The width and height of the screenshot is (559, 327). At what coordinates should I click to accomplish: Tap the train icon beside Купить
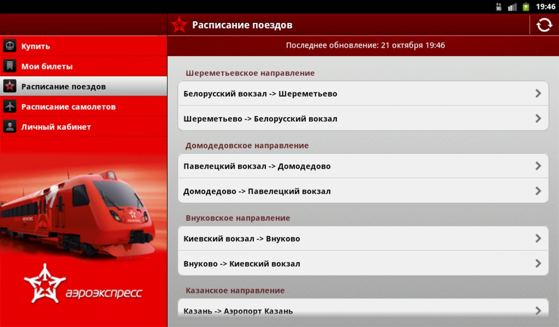(x=10, y=46)
